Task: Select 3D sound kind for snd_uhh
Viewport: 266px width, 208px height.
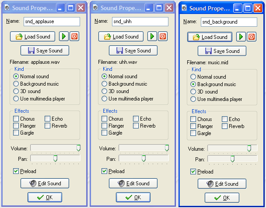Action: pos(105,91)
